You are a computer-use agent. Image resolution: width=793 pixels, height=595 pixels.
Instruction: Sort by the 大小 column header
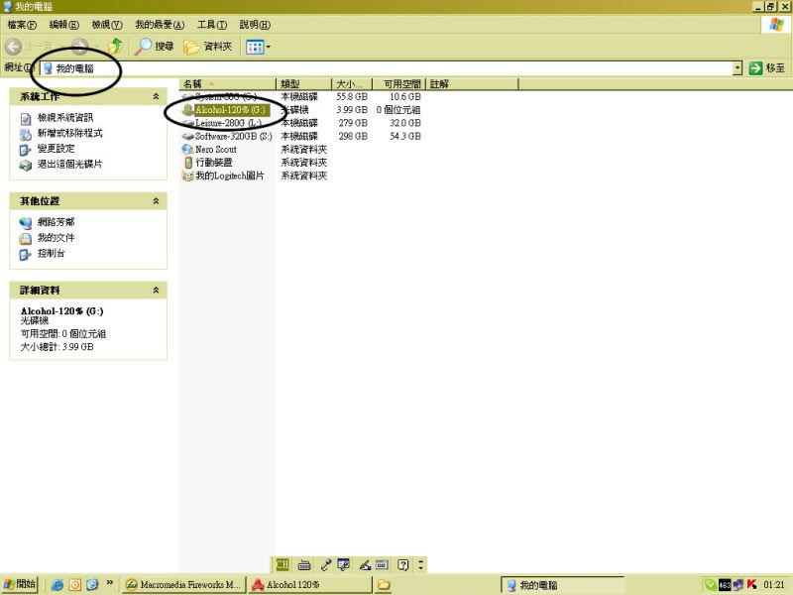point(352,84)
